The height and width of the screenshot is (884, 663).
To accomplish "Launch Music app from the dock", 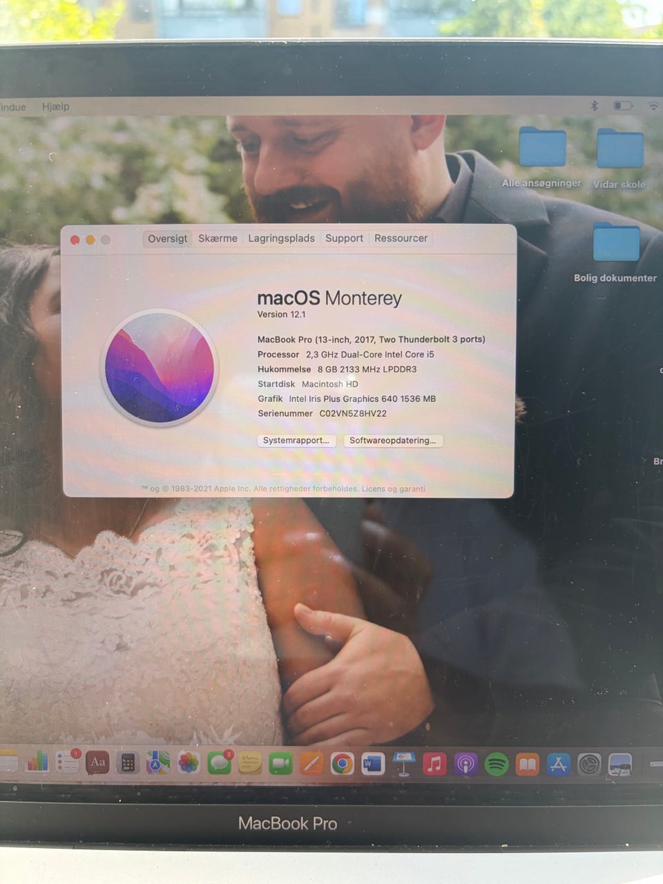I will pyautogui.click(x=434, y=765).
